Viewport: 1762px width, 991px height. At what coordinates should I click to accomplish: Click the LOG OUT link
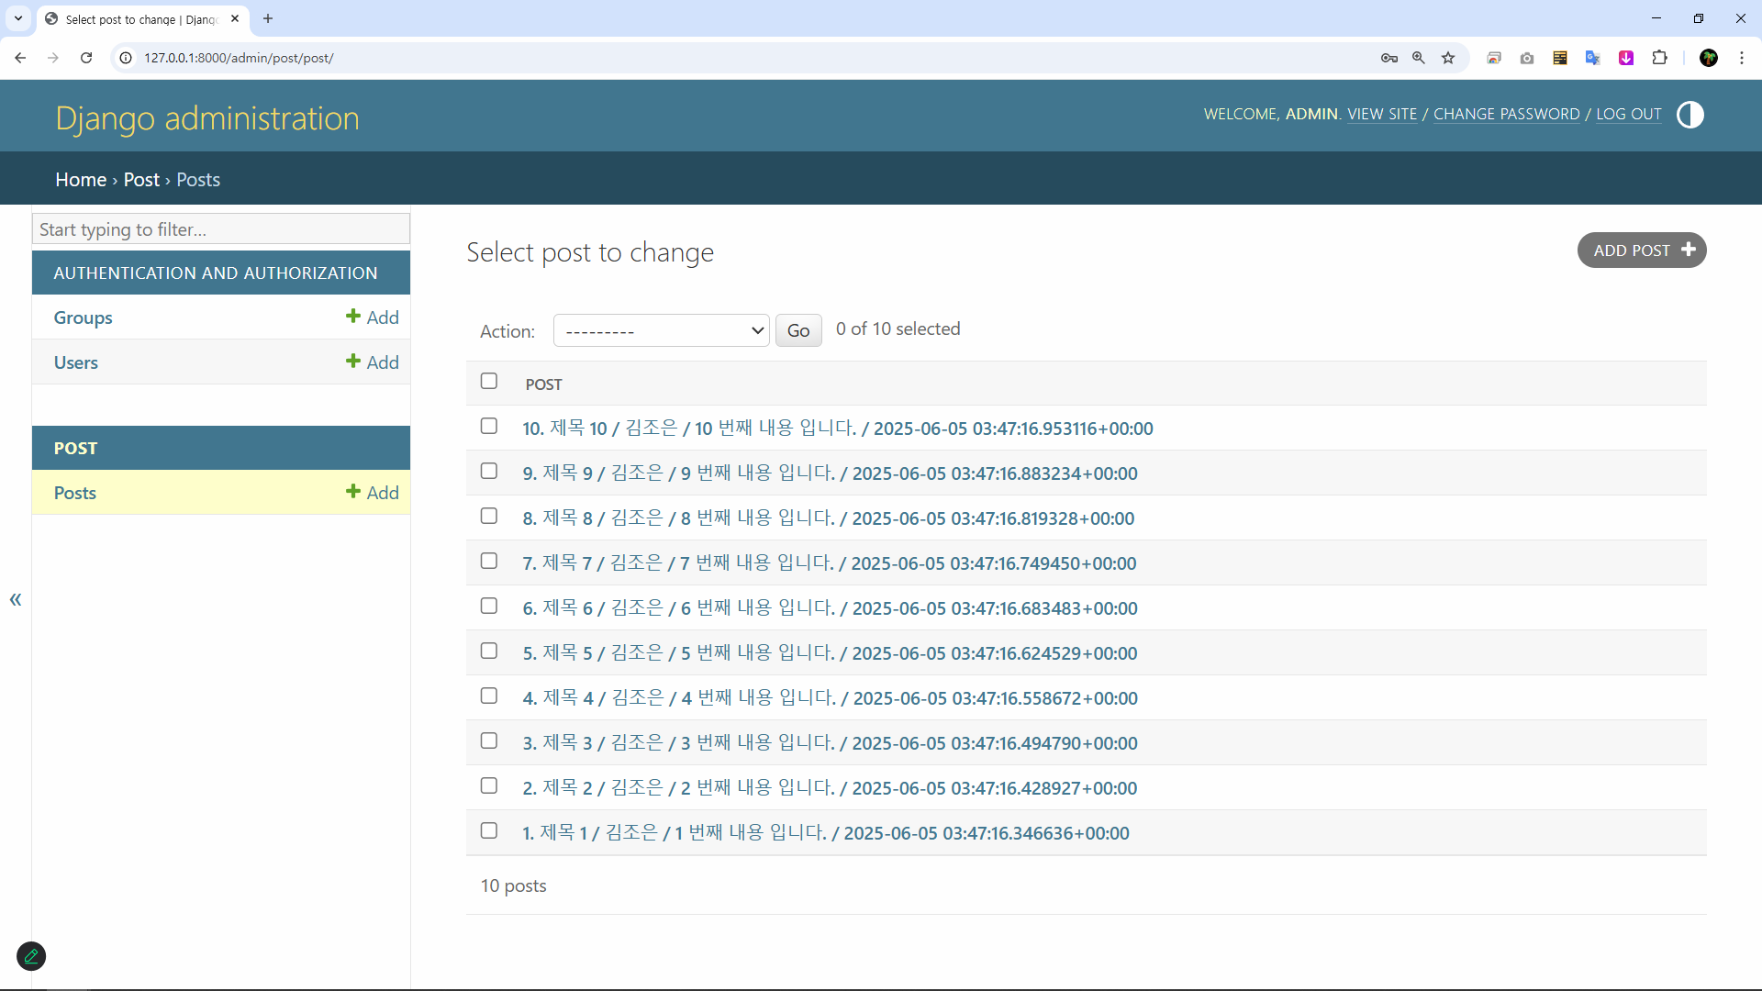tap(1629, 114)
